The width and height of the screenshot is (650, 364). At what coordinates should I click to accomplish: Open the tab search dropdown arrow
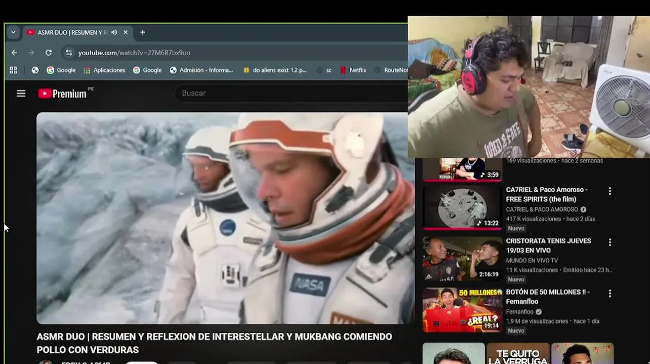[x=13, y=32]
